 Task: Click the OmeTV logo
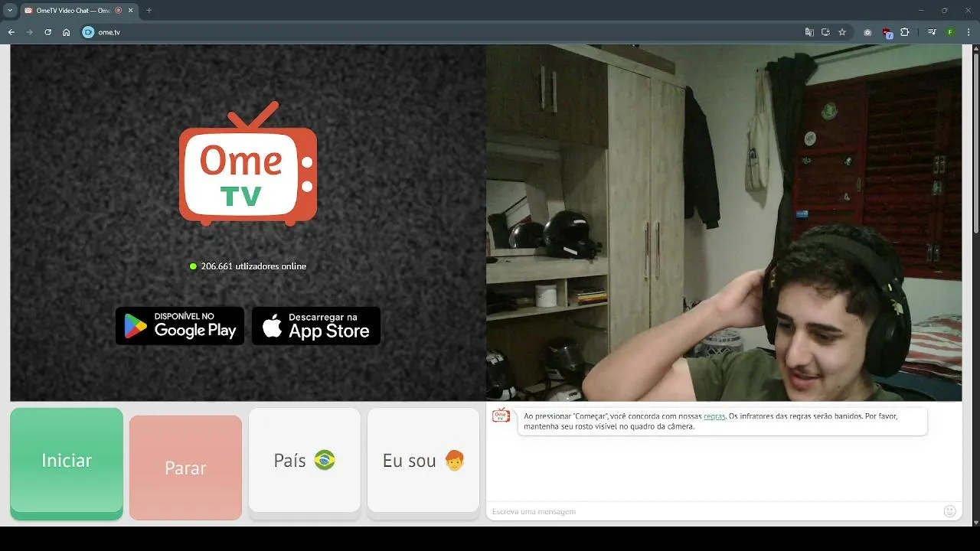(x=248, y=164)
